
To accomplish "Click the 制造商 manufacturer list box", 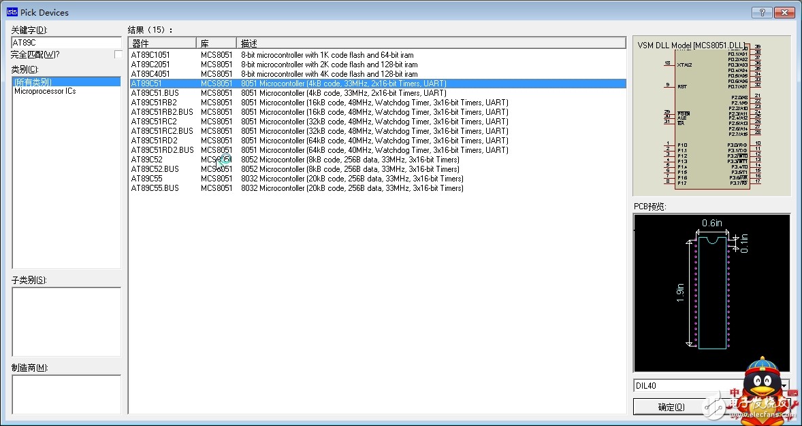I will [x=66, y=394].
